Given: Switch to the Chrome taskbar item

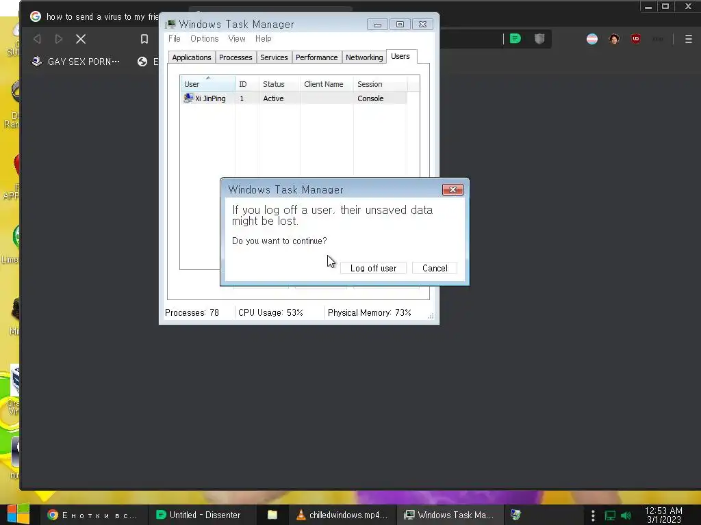Looking at the screenshot, I should pyautogui.click(x=93, y=515).
